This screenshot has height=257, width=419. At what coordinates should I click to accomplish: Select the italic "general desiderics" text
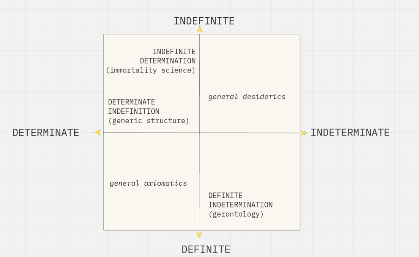[x=246, y=97]
